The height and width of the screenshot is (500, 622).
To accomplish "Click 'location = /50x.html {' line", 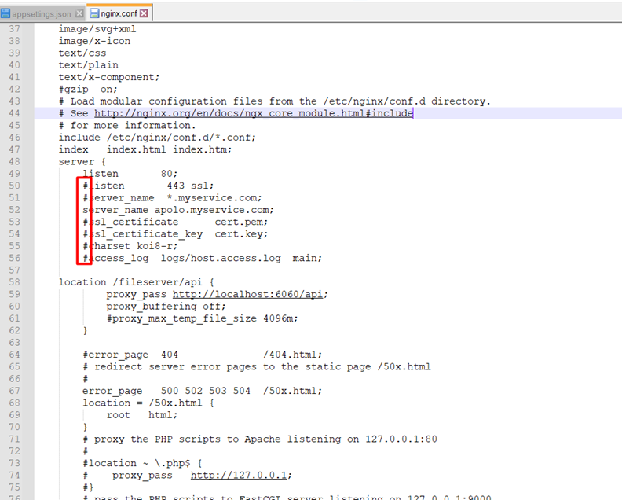I will pyautogui.click(x=148, y=403).
